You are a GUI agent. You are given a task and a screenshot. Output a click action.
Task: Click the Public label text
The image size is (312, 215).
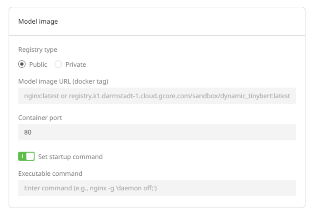(x=38, y=64)
